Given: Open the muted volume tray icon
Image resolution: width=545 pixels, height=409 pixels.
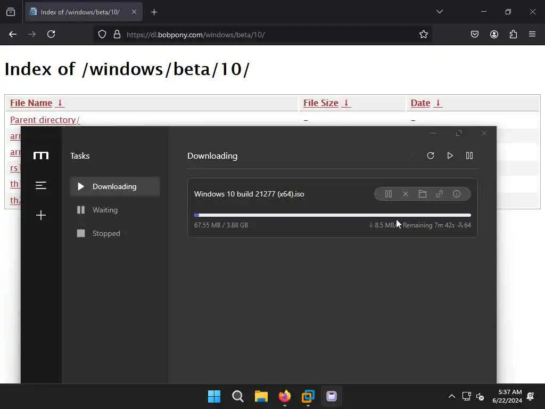Looking at the screenshot, I should (x=481, y=396).
